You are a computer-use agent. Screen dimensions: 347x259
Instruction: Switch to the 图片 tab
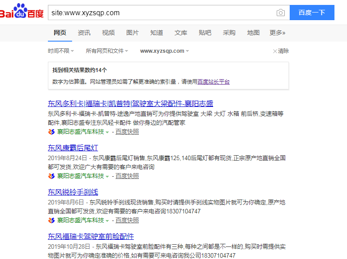[133, 33]
